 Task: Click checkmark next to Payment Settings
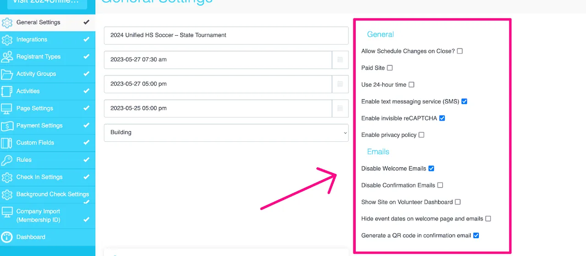coord(86,125)
